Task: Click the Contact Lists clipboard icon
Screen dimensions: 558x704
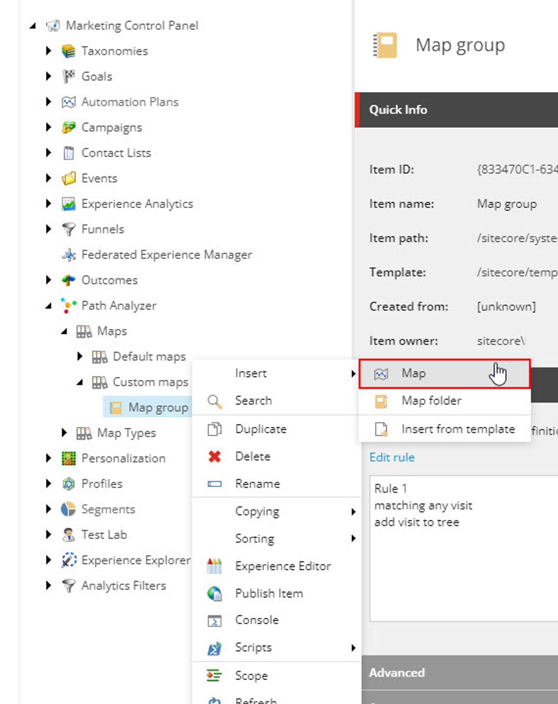Action: pyautogui.click(x=68, y=153)
